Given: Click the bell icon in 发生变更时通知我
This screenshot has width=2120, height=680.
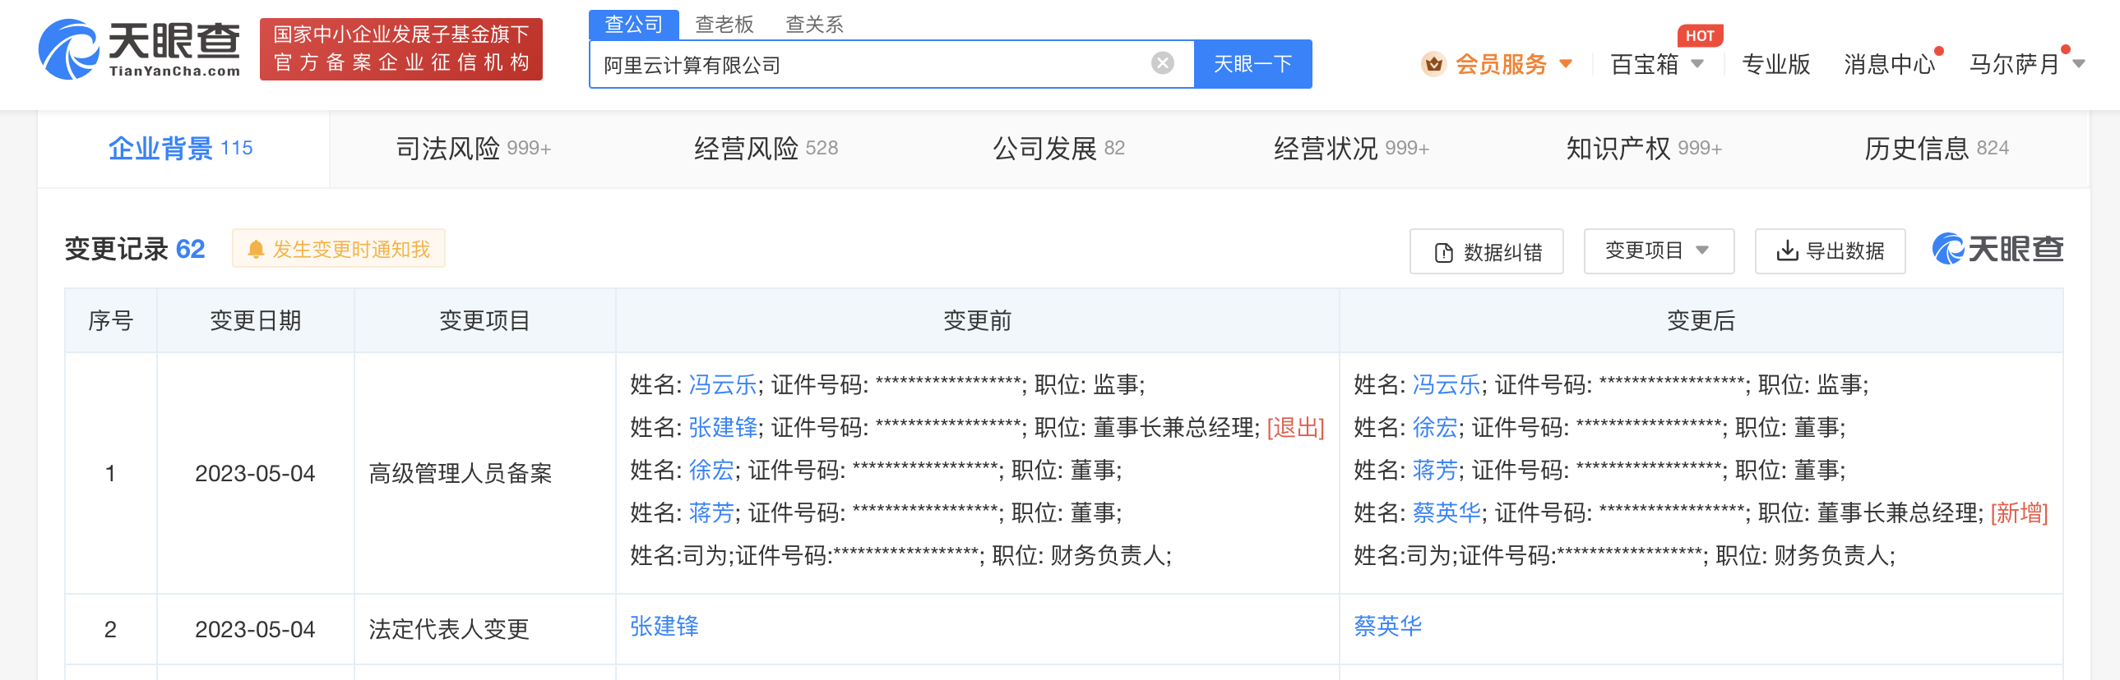Looking at the screenshot, I should pos(256,249).
